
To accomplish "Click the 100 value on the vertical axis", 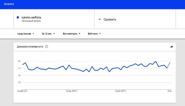I will [19, 61].
